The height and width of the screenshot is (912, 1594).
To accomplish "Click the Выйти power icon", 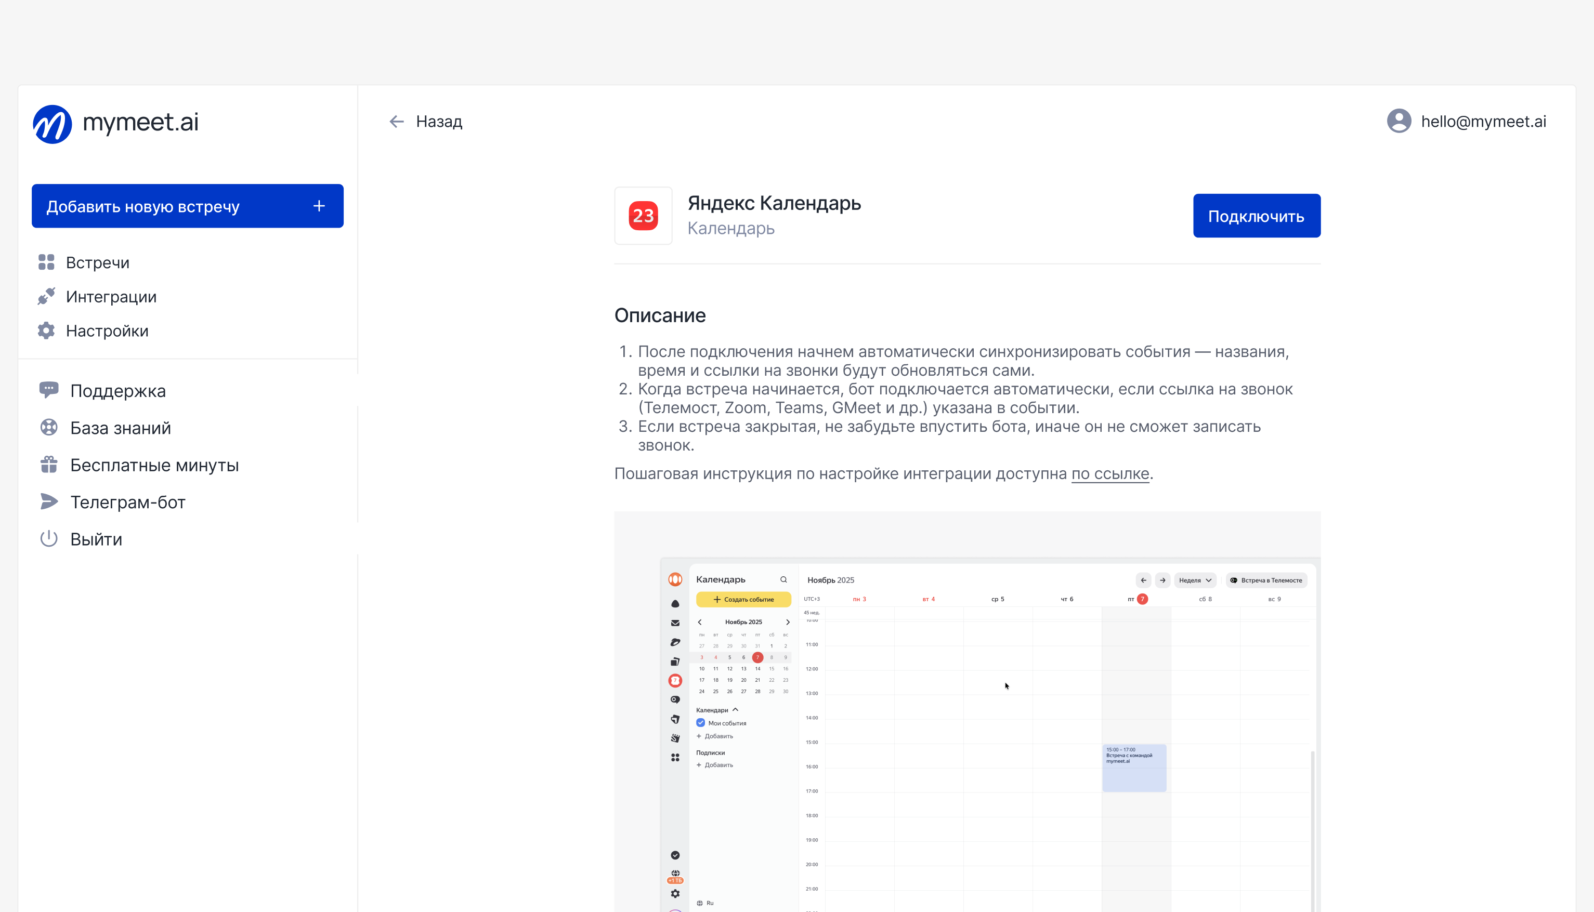I will (x=49, y=539).
